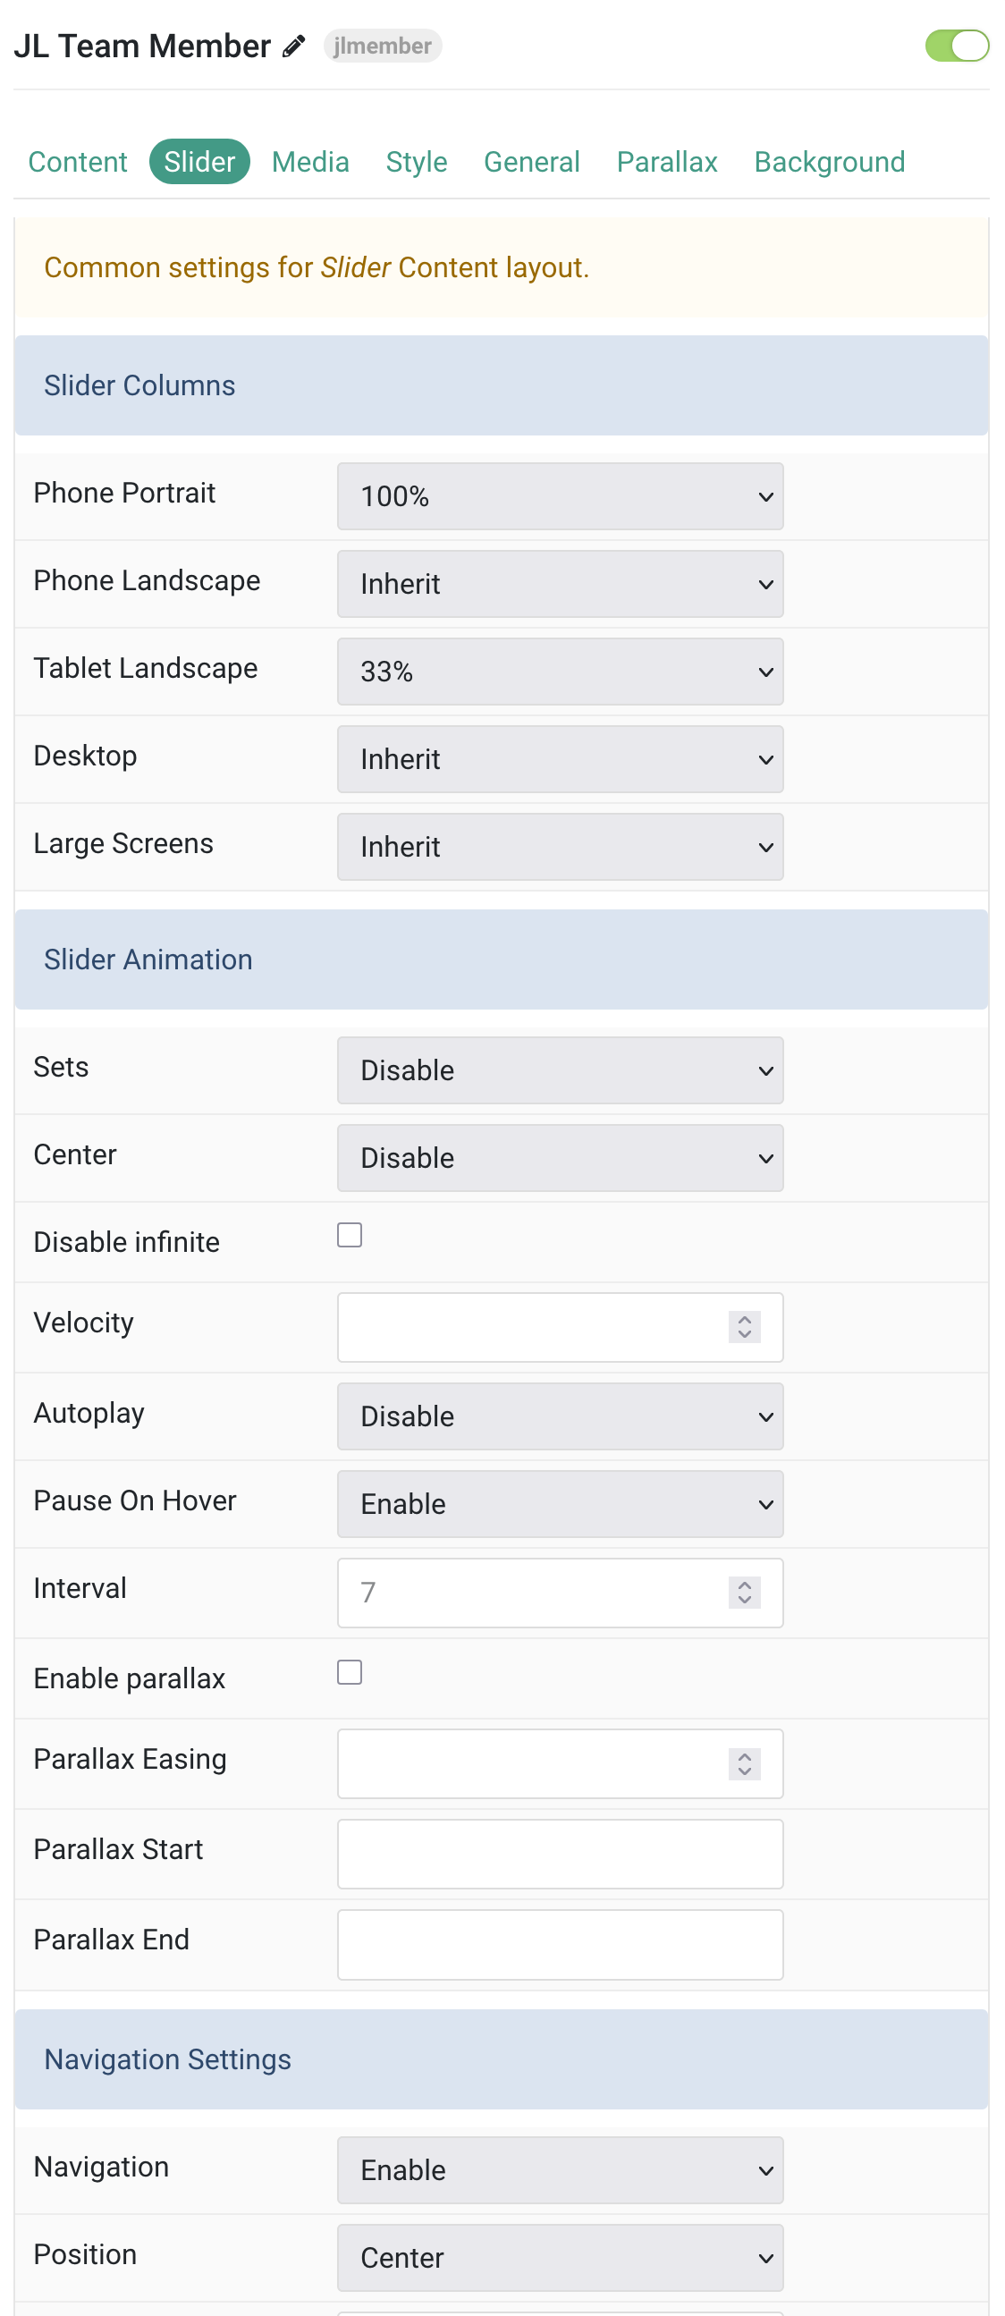Viewport: 1005px width, 2316px height.
Task: Click the pencil edit icon beside JL Team Member
Action: (294, 46)
